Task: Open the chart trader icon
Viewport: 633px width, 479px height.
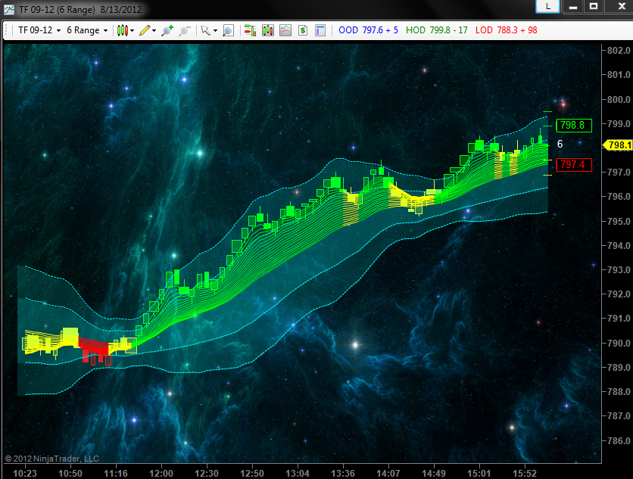Action: point(250,30)
